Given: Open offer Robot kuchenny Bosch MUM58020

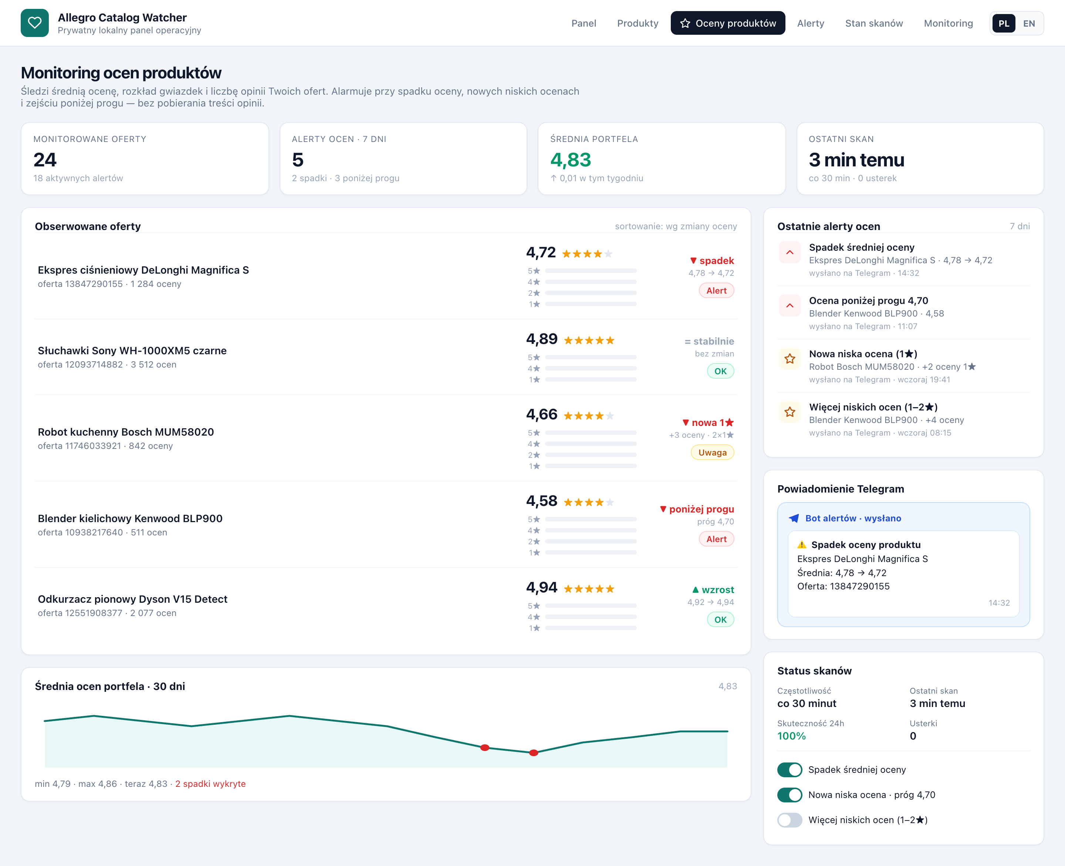Looking at the screenshot, I should (x=126, y=432).
